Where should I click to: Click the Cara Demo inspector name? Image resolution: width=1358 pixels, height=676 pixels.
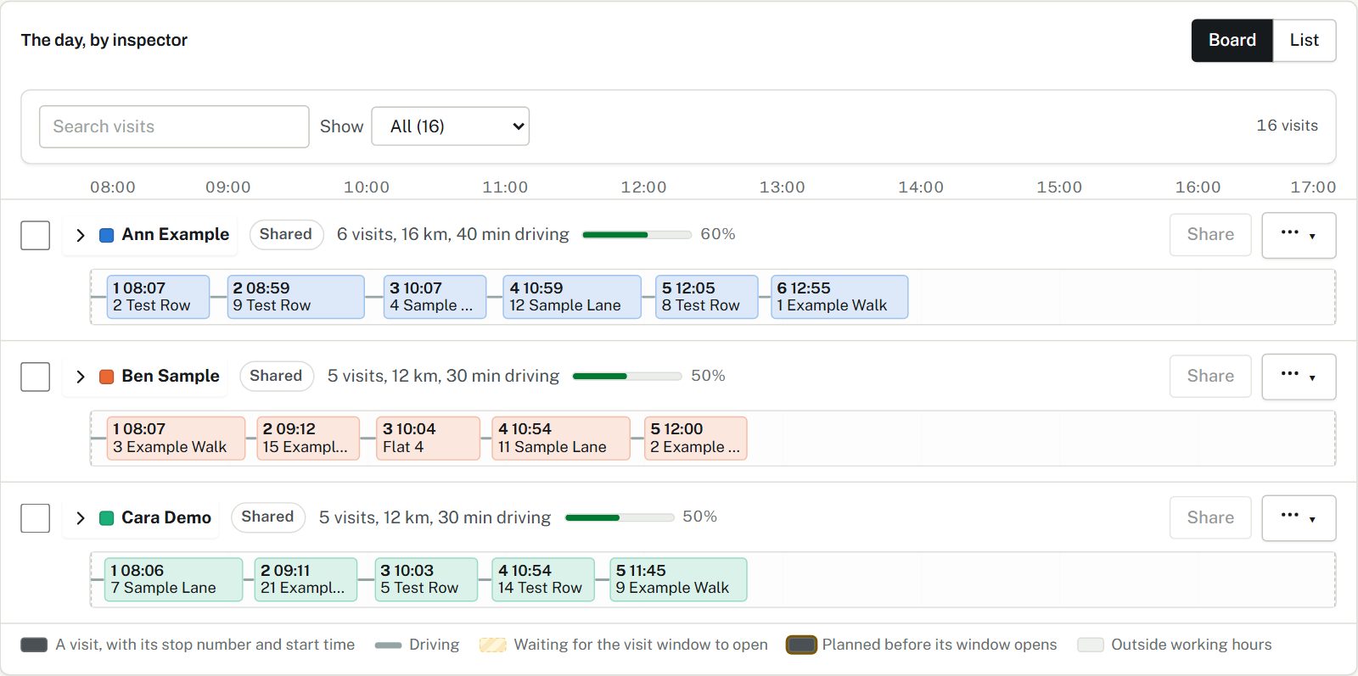[166, 517]
